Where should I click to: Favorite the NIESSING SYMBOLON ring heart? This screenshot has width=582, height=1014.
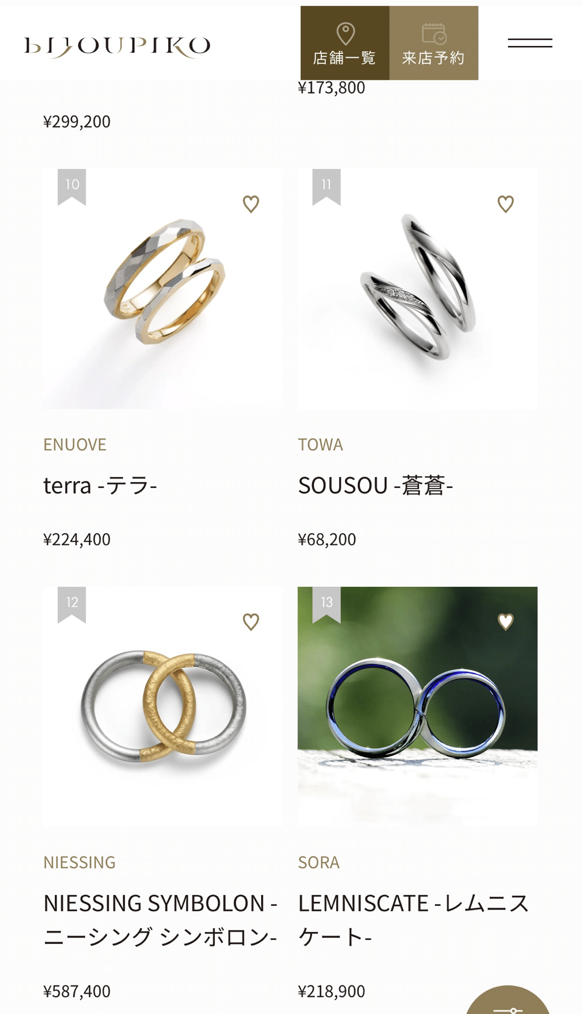click(x=251, y=622)
